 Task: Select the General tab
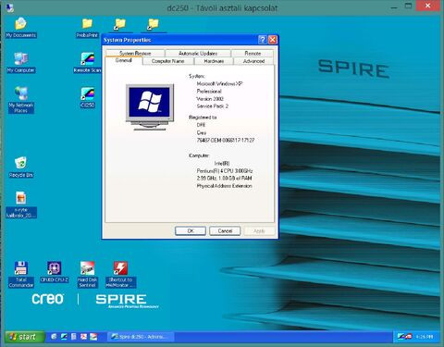coord(124,60)
